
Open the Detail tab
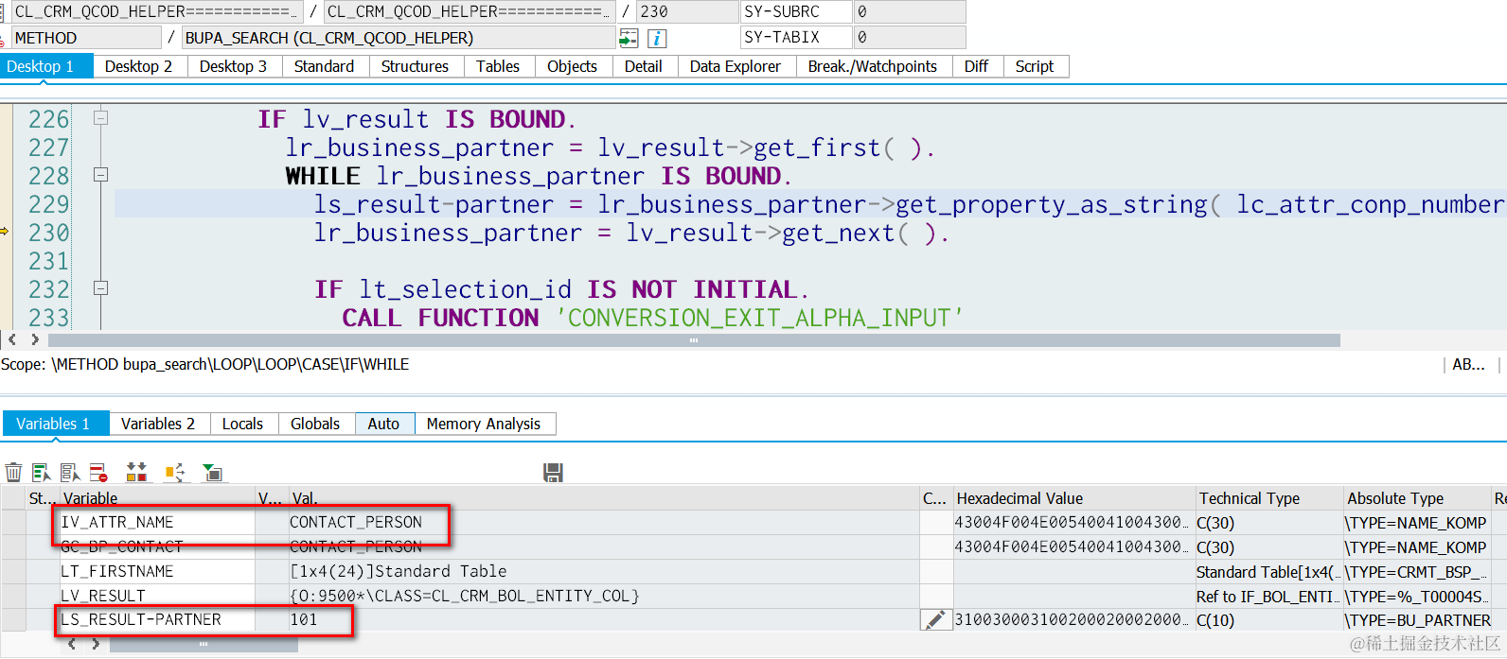tap(644, 66)
